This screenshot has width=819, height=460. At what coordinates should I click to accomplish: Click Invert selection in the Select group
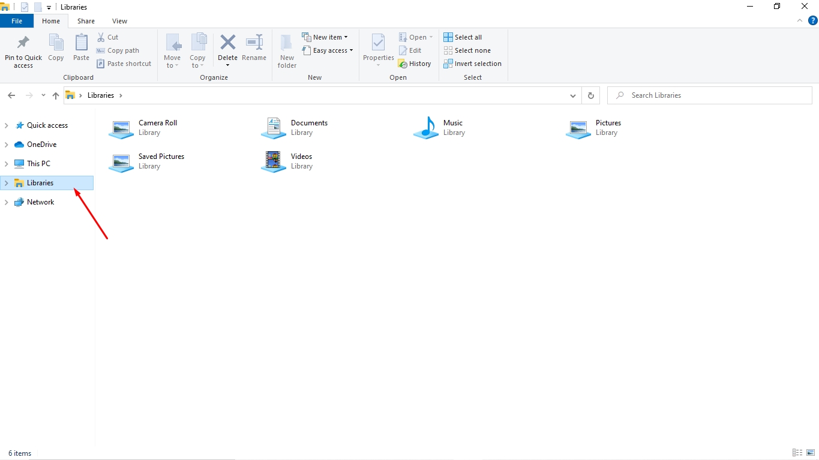point(472,64)
